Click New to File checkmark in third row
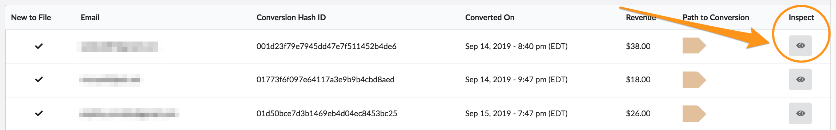Screen dimensions: 836x130 [39, 113]
